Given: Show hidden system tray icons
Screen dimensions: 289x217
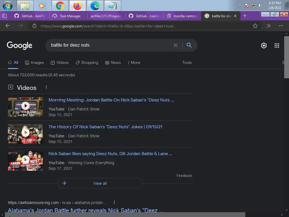Looking at the screenshot, I should (x=240, y=5).
